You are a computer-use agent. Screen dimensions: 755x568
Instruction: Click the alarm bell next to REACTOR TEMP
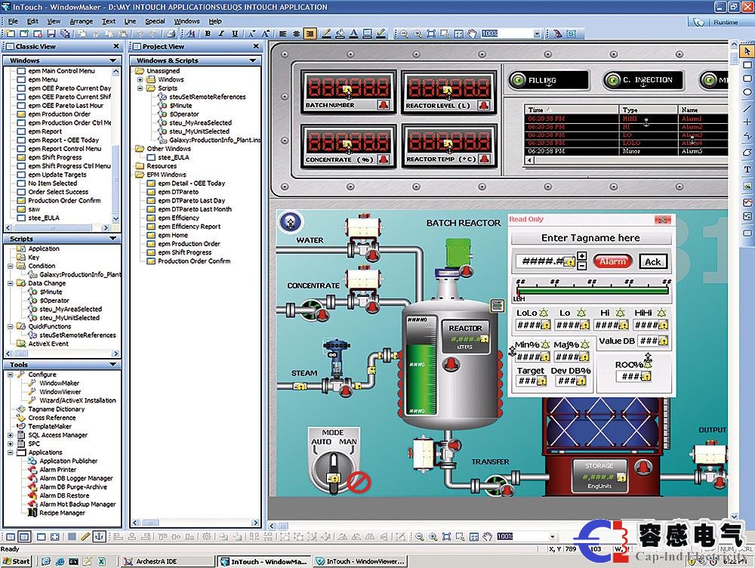pos(484,159)
